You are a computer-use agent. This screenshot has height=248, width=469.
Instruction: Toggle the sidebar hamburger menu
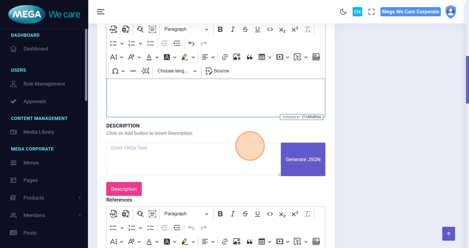pyautogui.click(x=100, y=12)
